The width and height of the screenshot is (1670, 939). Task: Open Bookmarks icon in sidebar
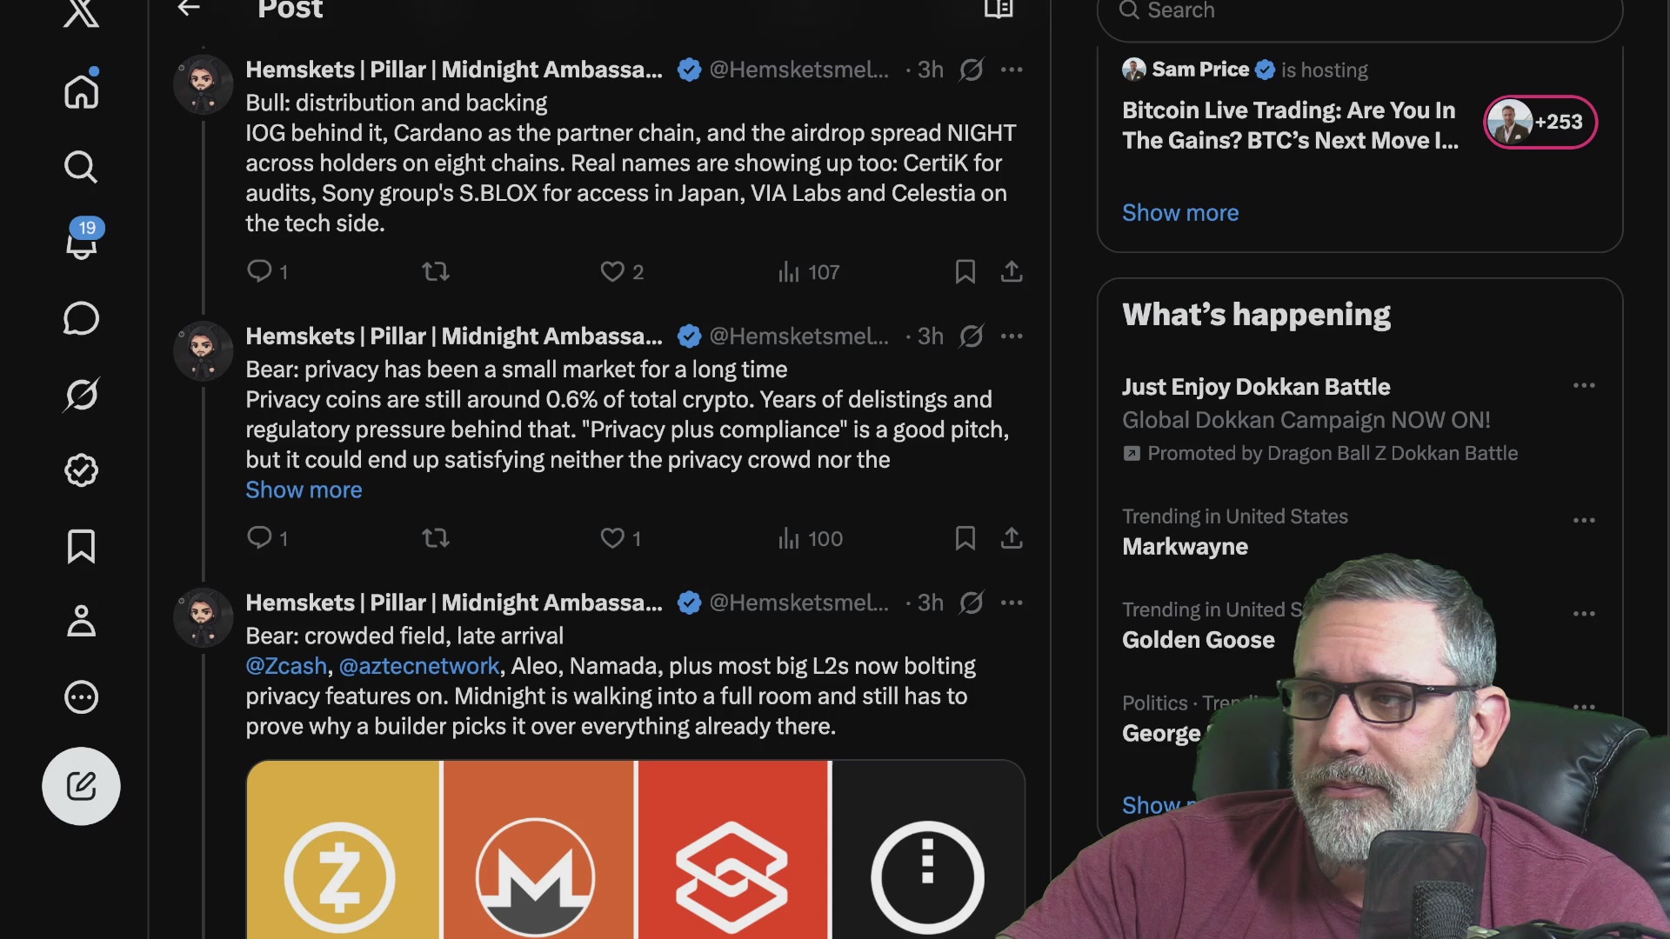[x=81, y=546]
